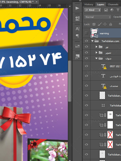Viewport: 121px width, 161px height.
Task: Collapse the Tarhdokan.com group
Action: (92, 41)
